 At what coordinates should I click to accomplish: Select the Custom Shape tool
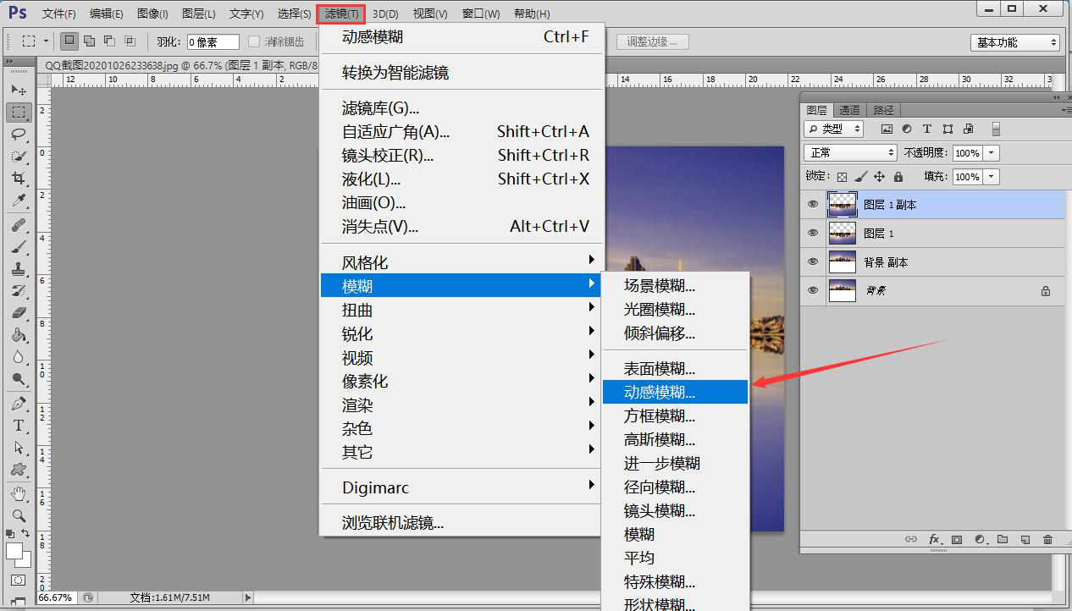19,470
